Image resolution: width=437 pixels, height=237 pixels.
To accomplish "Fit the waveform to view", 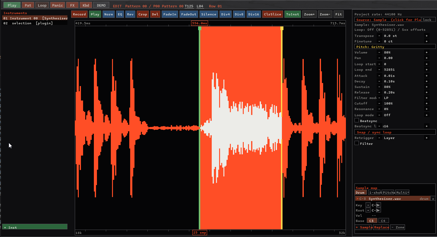I will pos(339,14).
